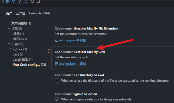174x103 pixels.
Task: Select Run Code configuration in the tree
Action: click(x=27, y=65)
